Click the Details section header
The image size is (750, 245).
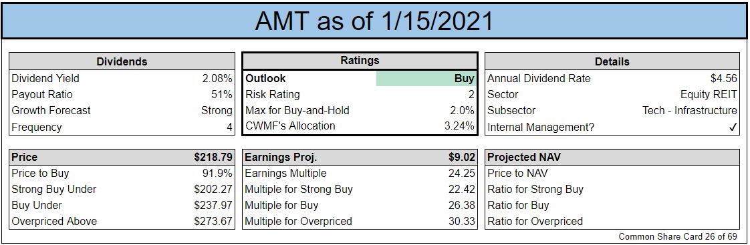612,61
